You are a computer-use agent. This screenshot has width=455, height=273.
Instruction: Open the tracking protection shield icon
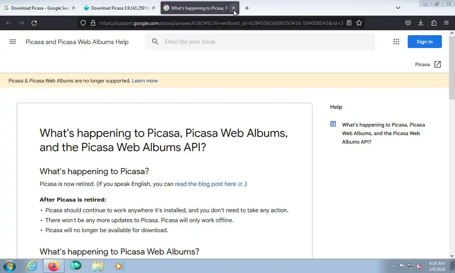pyautogui.click(x=83, y=23)
